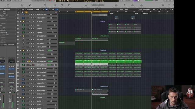Image resolution: width=195 pixels, height=109 pixels.
Task: Click the Split by Playhead scissors icon
Action: [45, 5]
